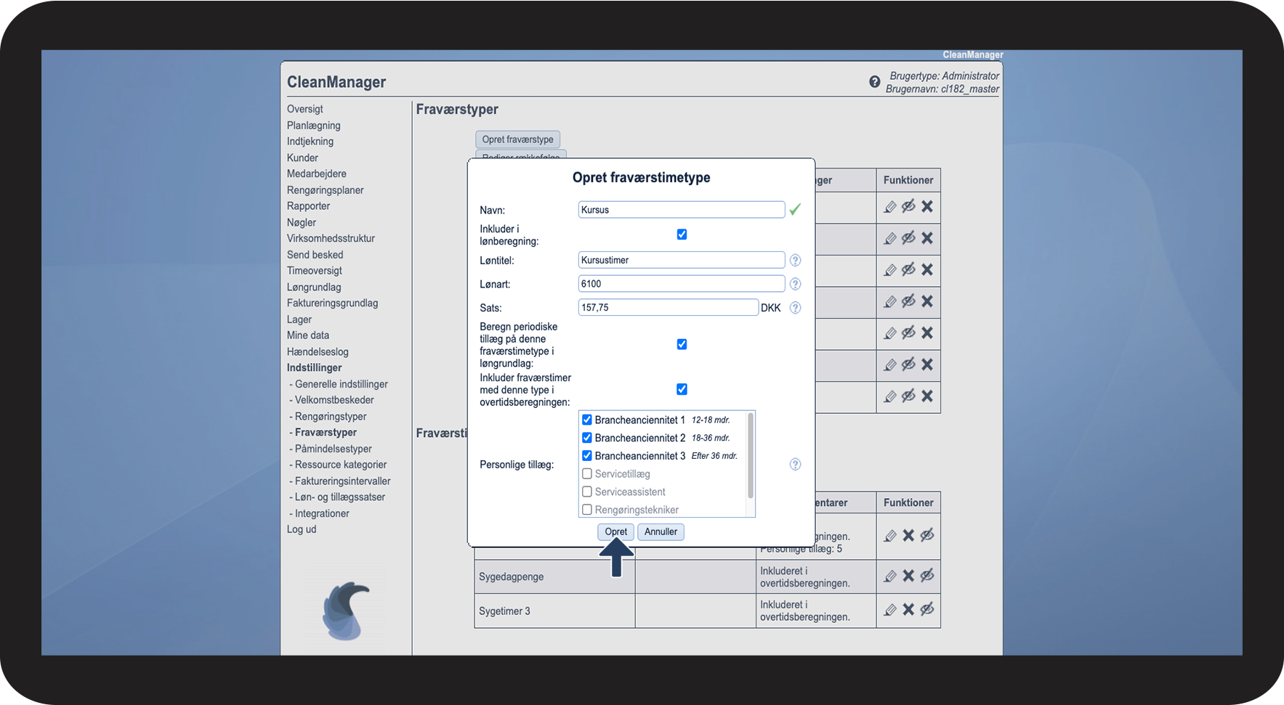Check the Servicetillæg checkbox

click(x=587, y=473)
